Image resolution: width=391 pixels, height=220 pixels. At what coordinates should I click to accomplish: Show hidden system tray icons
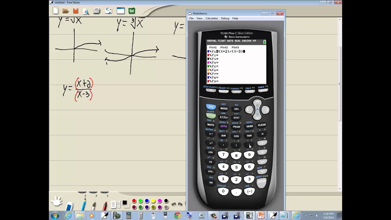(x=306, y=216)
